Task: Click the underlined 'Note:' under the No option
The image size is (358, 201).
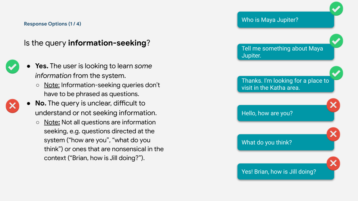Action: [52, 122]
